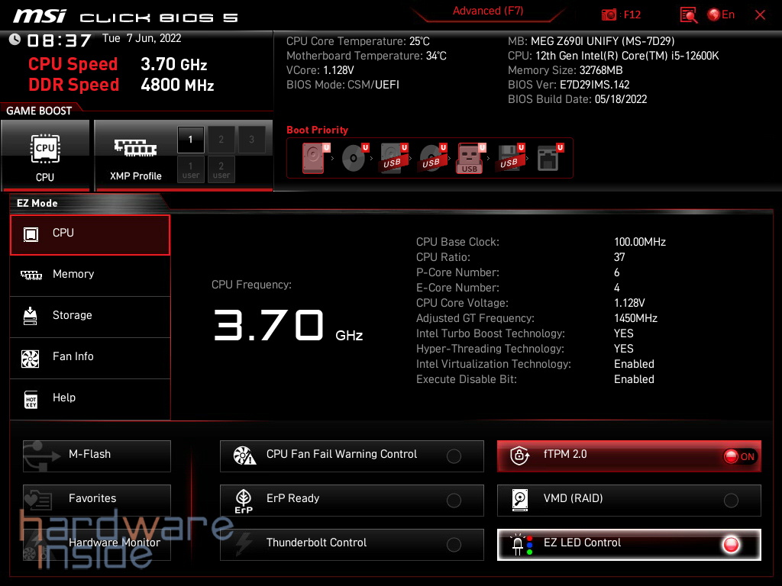Viewport: 782px width, 586px height.
Task: Enable ErP Ready
Action: (x=454, y=501)
